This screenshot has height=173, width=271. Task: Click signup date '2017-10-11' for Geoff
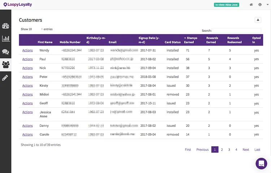point(148,103)
